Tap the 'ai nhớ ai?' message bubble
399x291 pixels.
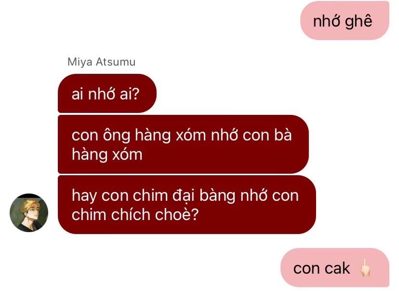(x=107, y=94)
